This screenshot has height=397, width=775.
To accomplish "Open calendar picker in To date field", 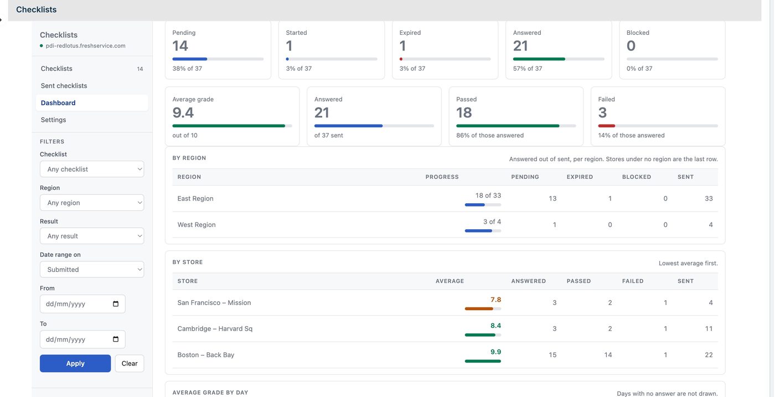I will 116,339.
